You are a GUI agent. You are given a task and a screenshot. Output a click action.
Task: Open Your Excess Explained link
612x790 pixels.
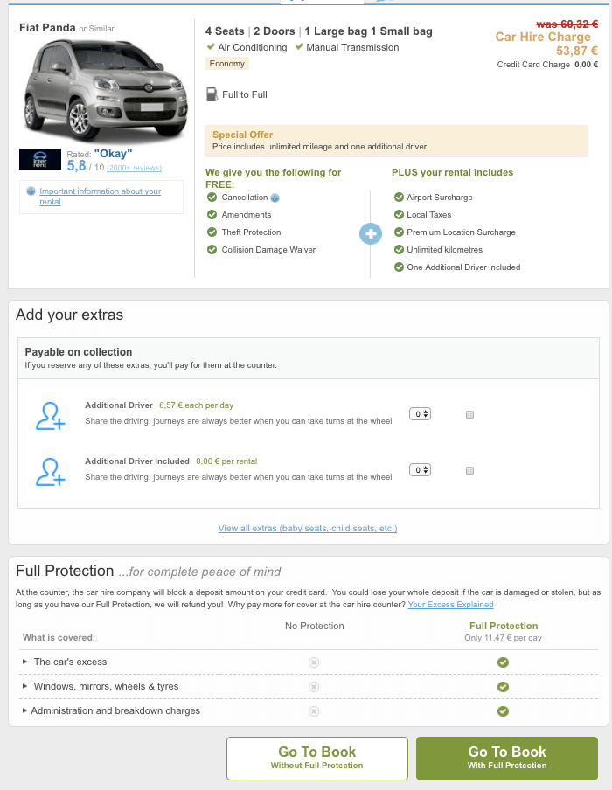[x=450, y=604]
